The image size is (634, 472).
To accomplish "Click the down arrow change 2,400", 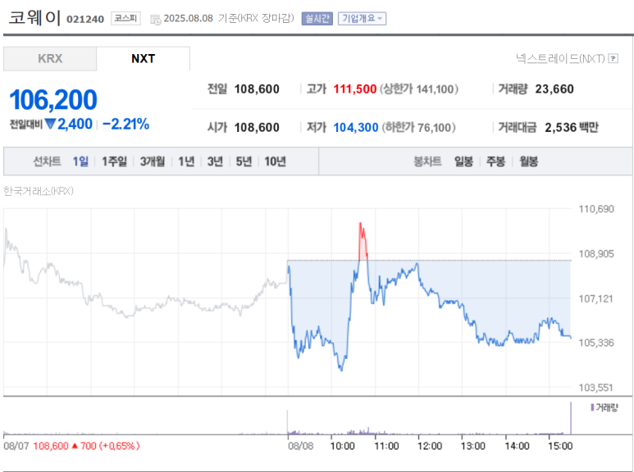I will pos(69,124).
